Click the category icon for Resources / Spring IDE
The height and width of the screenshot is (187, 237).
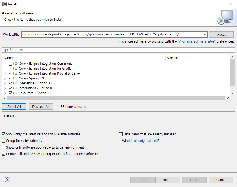click(15, 93)
